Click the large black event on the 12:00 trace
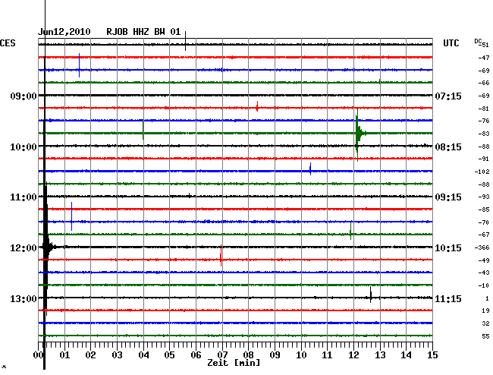The width and height of the screenshot is (493, 375). [x=47, y=247]
